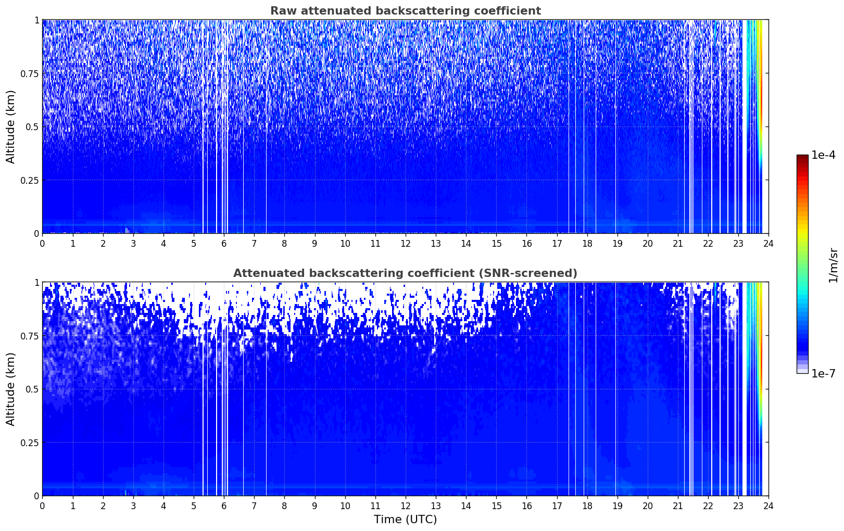This screenshot has height=531, width=844.
Task: Click the SNR-screened backscatter heatmap plot area
Action: click(405, 389)
